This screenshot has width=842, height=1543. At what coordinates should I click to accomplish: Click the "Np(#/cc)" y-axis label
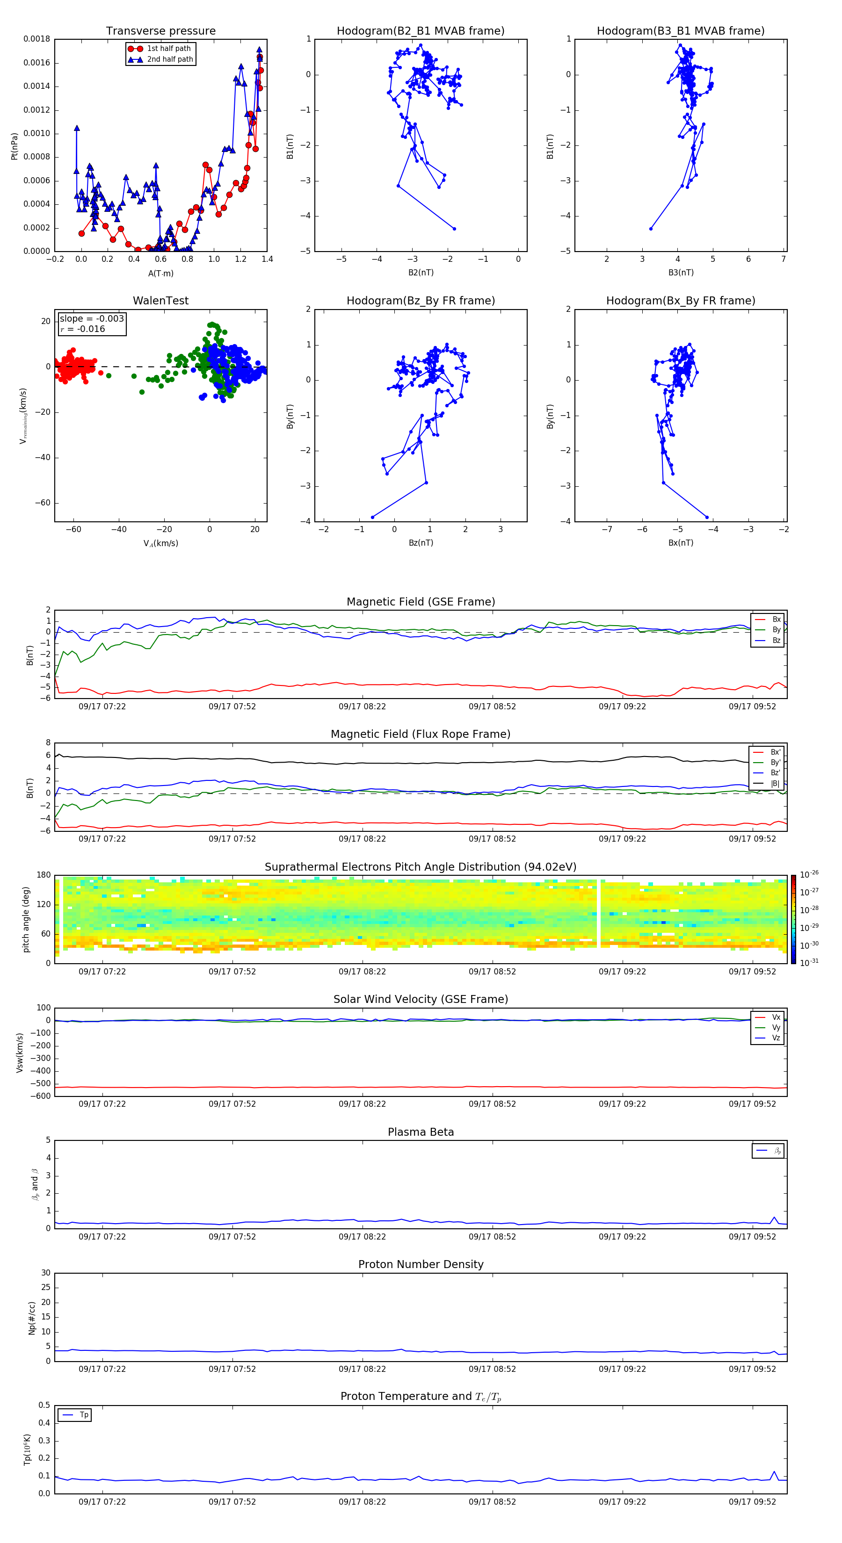(x=32, y=1318)
